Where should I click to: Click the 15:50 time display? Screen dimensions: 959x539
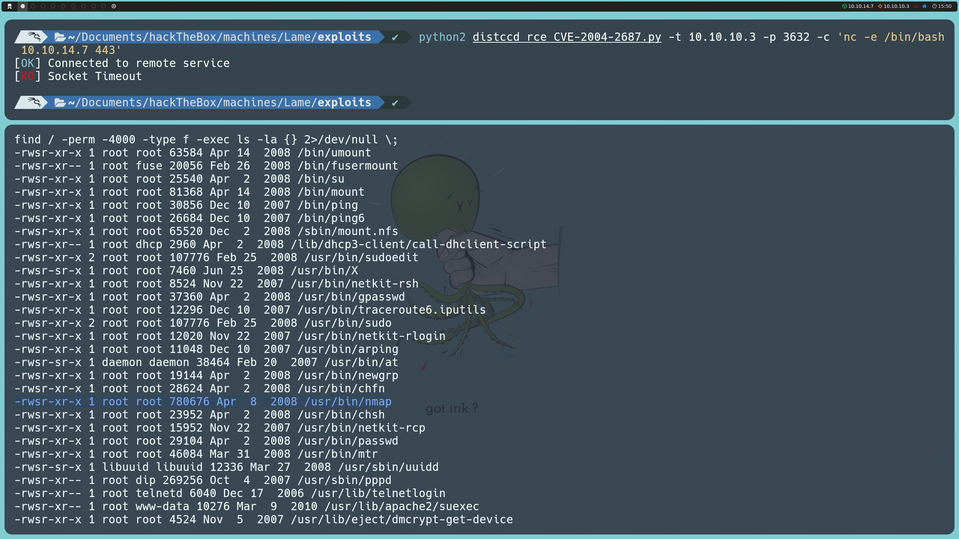click(945, 6)
